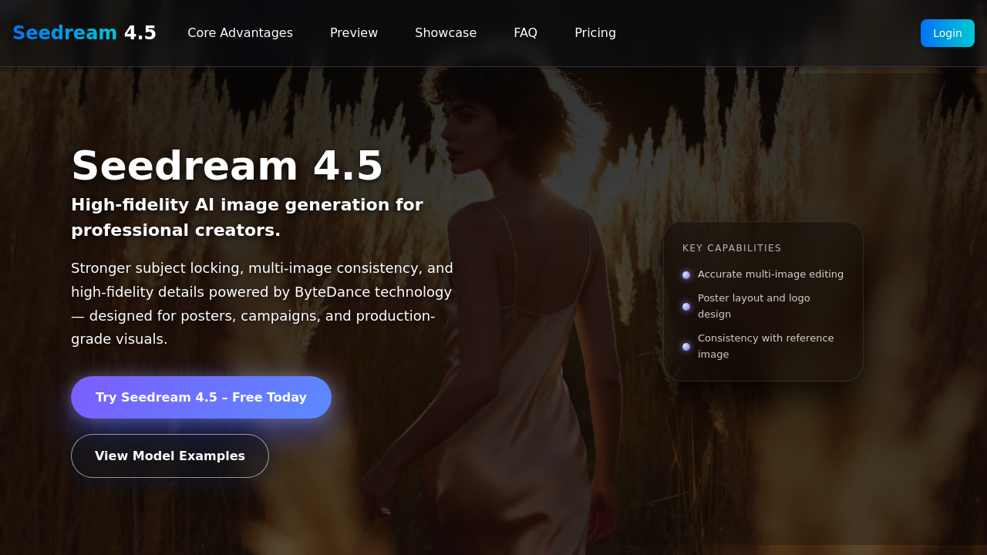The width and height of the screenshot is (987, 555).
Task: Click the Login button
Action: pyautogui.click(x=947, y=33)
